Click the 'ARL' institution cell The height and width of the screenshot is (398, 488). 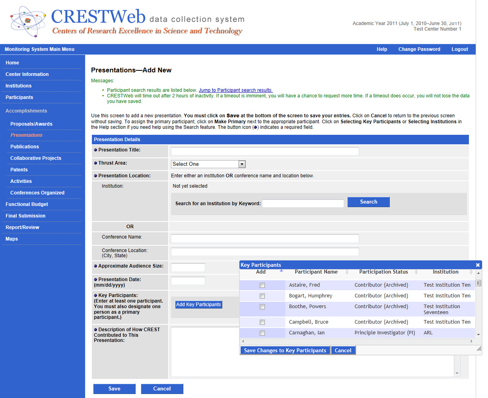(x=428, y=333)
